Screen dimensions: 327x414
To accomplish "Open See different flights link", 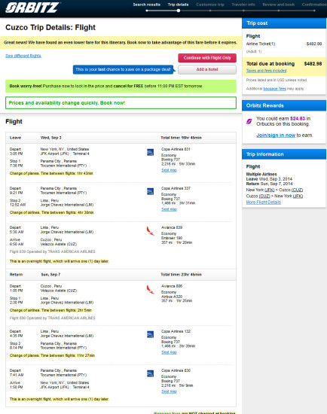I will [23, 56].
